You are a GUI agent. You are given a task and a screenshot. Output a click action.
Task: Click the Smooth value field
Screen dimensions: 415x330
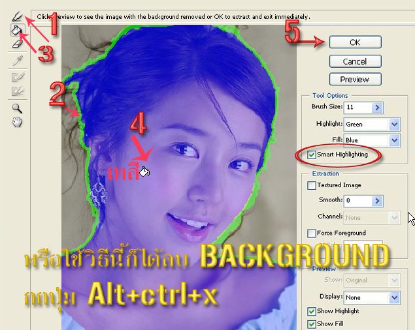coord(358,201)
